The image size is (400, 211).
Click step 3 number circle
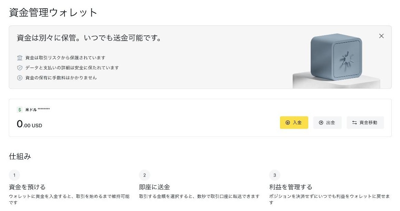pyautogui.click(x=274, y=175)
